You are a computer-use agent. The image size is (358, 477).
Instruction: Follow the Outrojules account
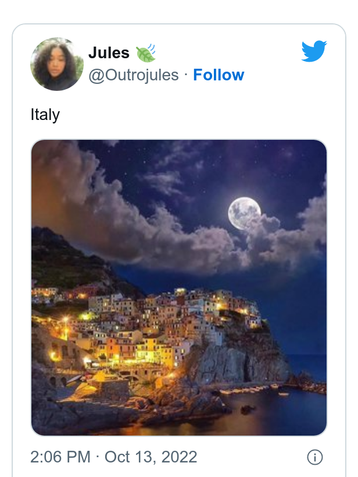219,75
